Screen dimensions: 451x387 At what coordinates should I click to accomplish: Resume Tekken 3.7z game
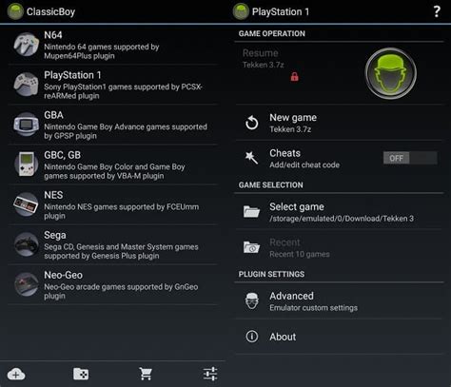coord(339,73)
